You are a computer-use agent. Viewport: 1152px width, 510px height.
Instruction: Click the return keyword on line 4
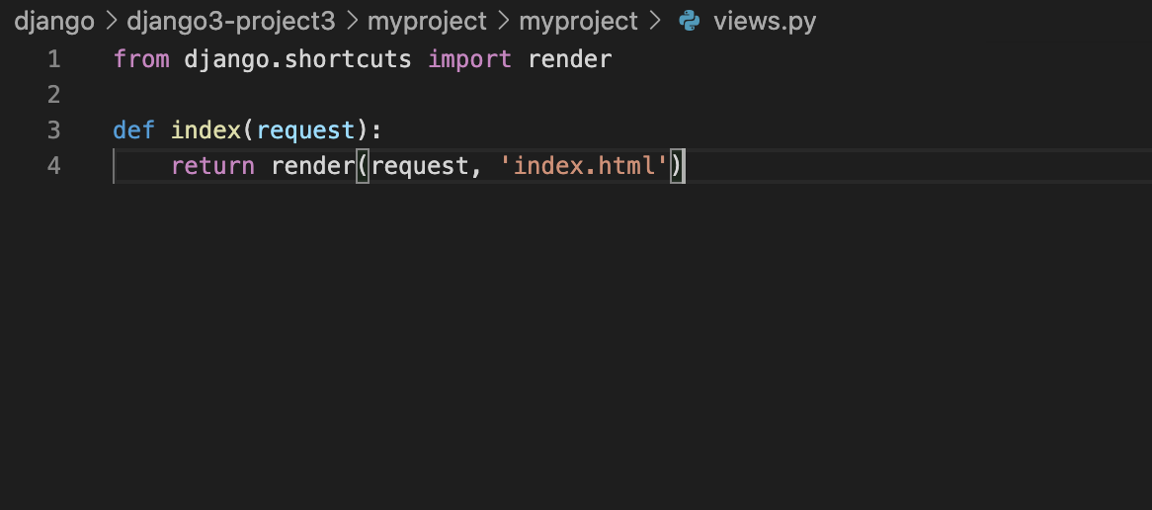213,166
